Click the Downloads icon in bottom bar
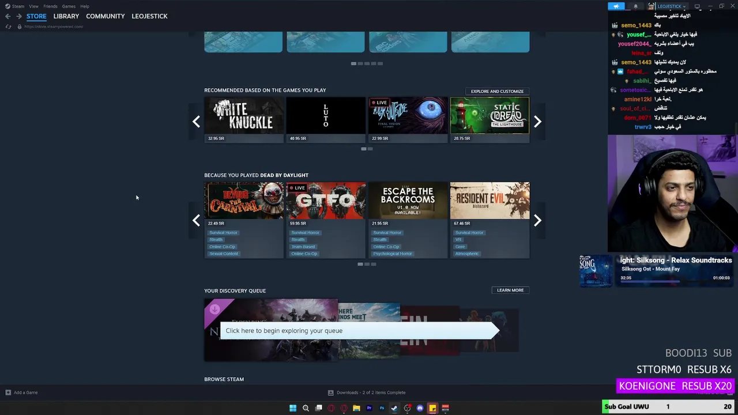Viewport: 738px width, 415px height. [330, 393]
